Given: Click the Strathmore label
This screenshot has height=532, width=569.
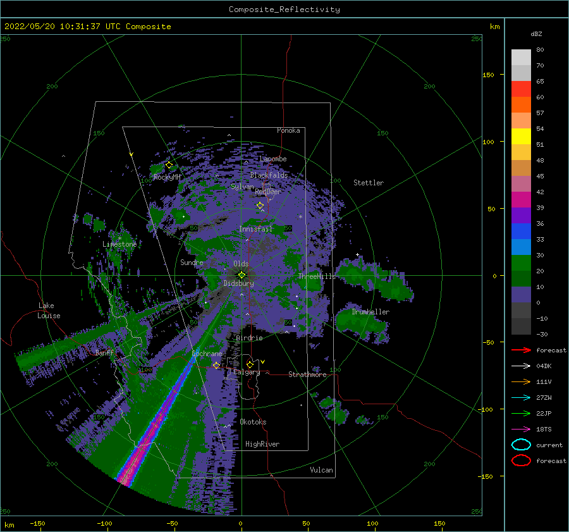Looking at the screenshot, I should pyautogui.click(x=307, y=374).
